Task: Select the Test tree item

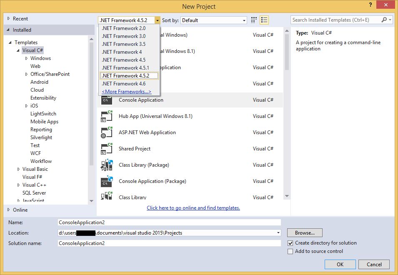Action: point(35,145)
